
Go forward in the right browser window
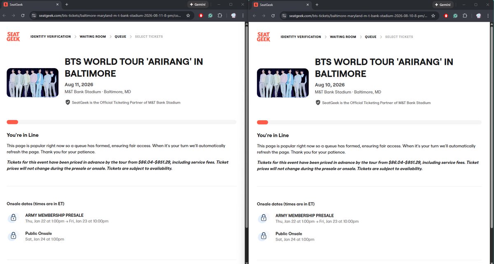pos(263,16)
